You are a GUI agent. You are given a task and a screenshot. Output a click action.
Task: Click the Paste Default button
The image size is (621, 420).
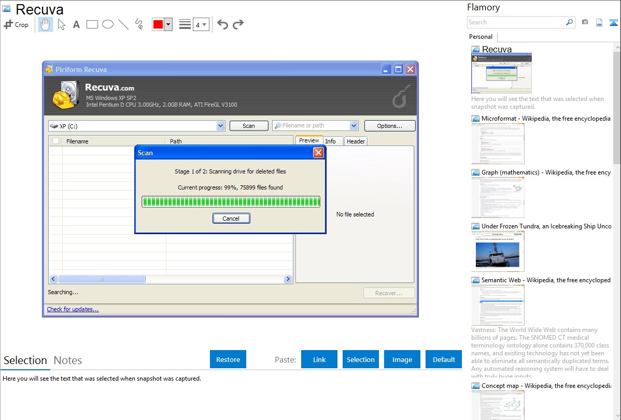pos(444,359)
